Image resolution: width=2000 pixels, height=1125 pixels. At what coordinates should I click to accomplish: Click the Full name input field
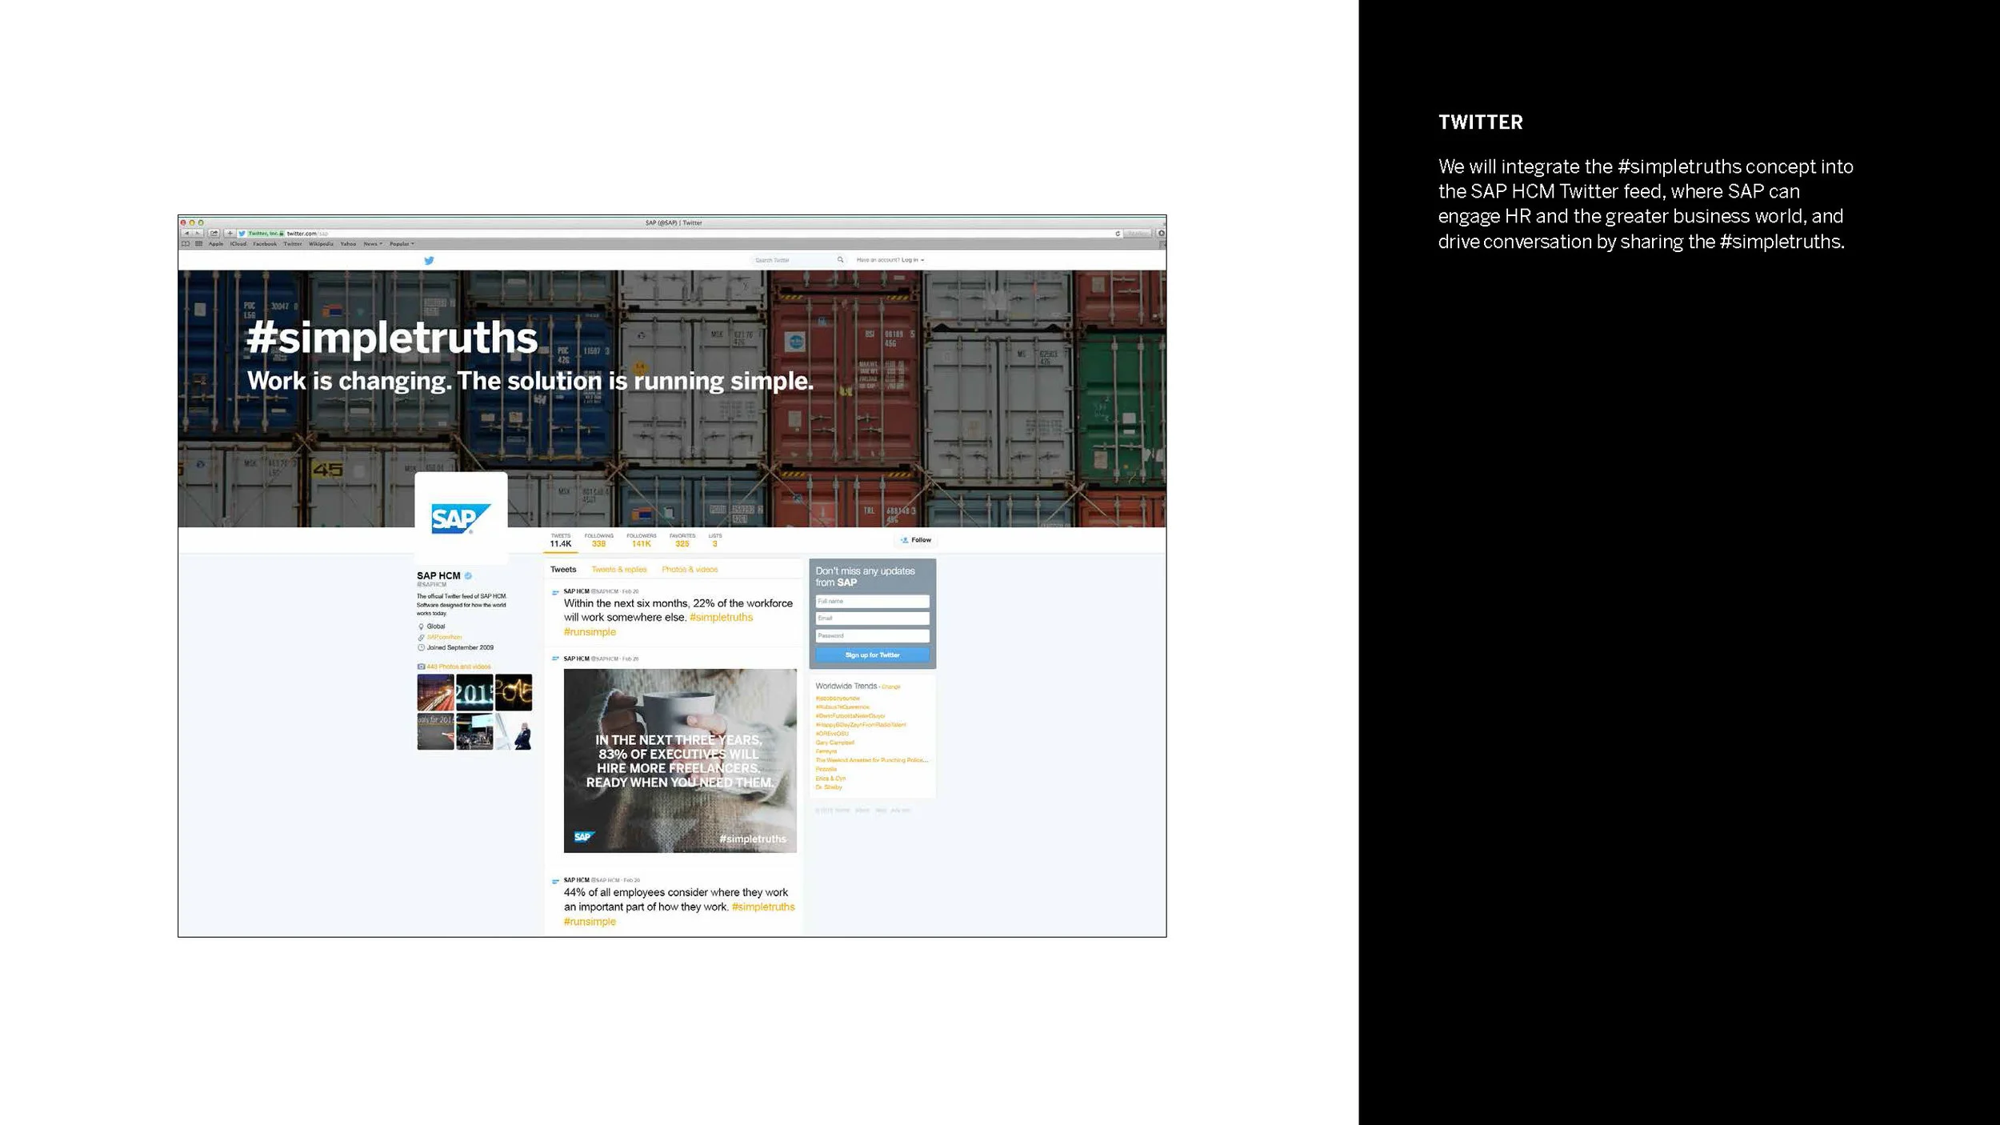coord(872,601)
